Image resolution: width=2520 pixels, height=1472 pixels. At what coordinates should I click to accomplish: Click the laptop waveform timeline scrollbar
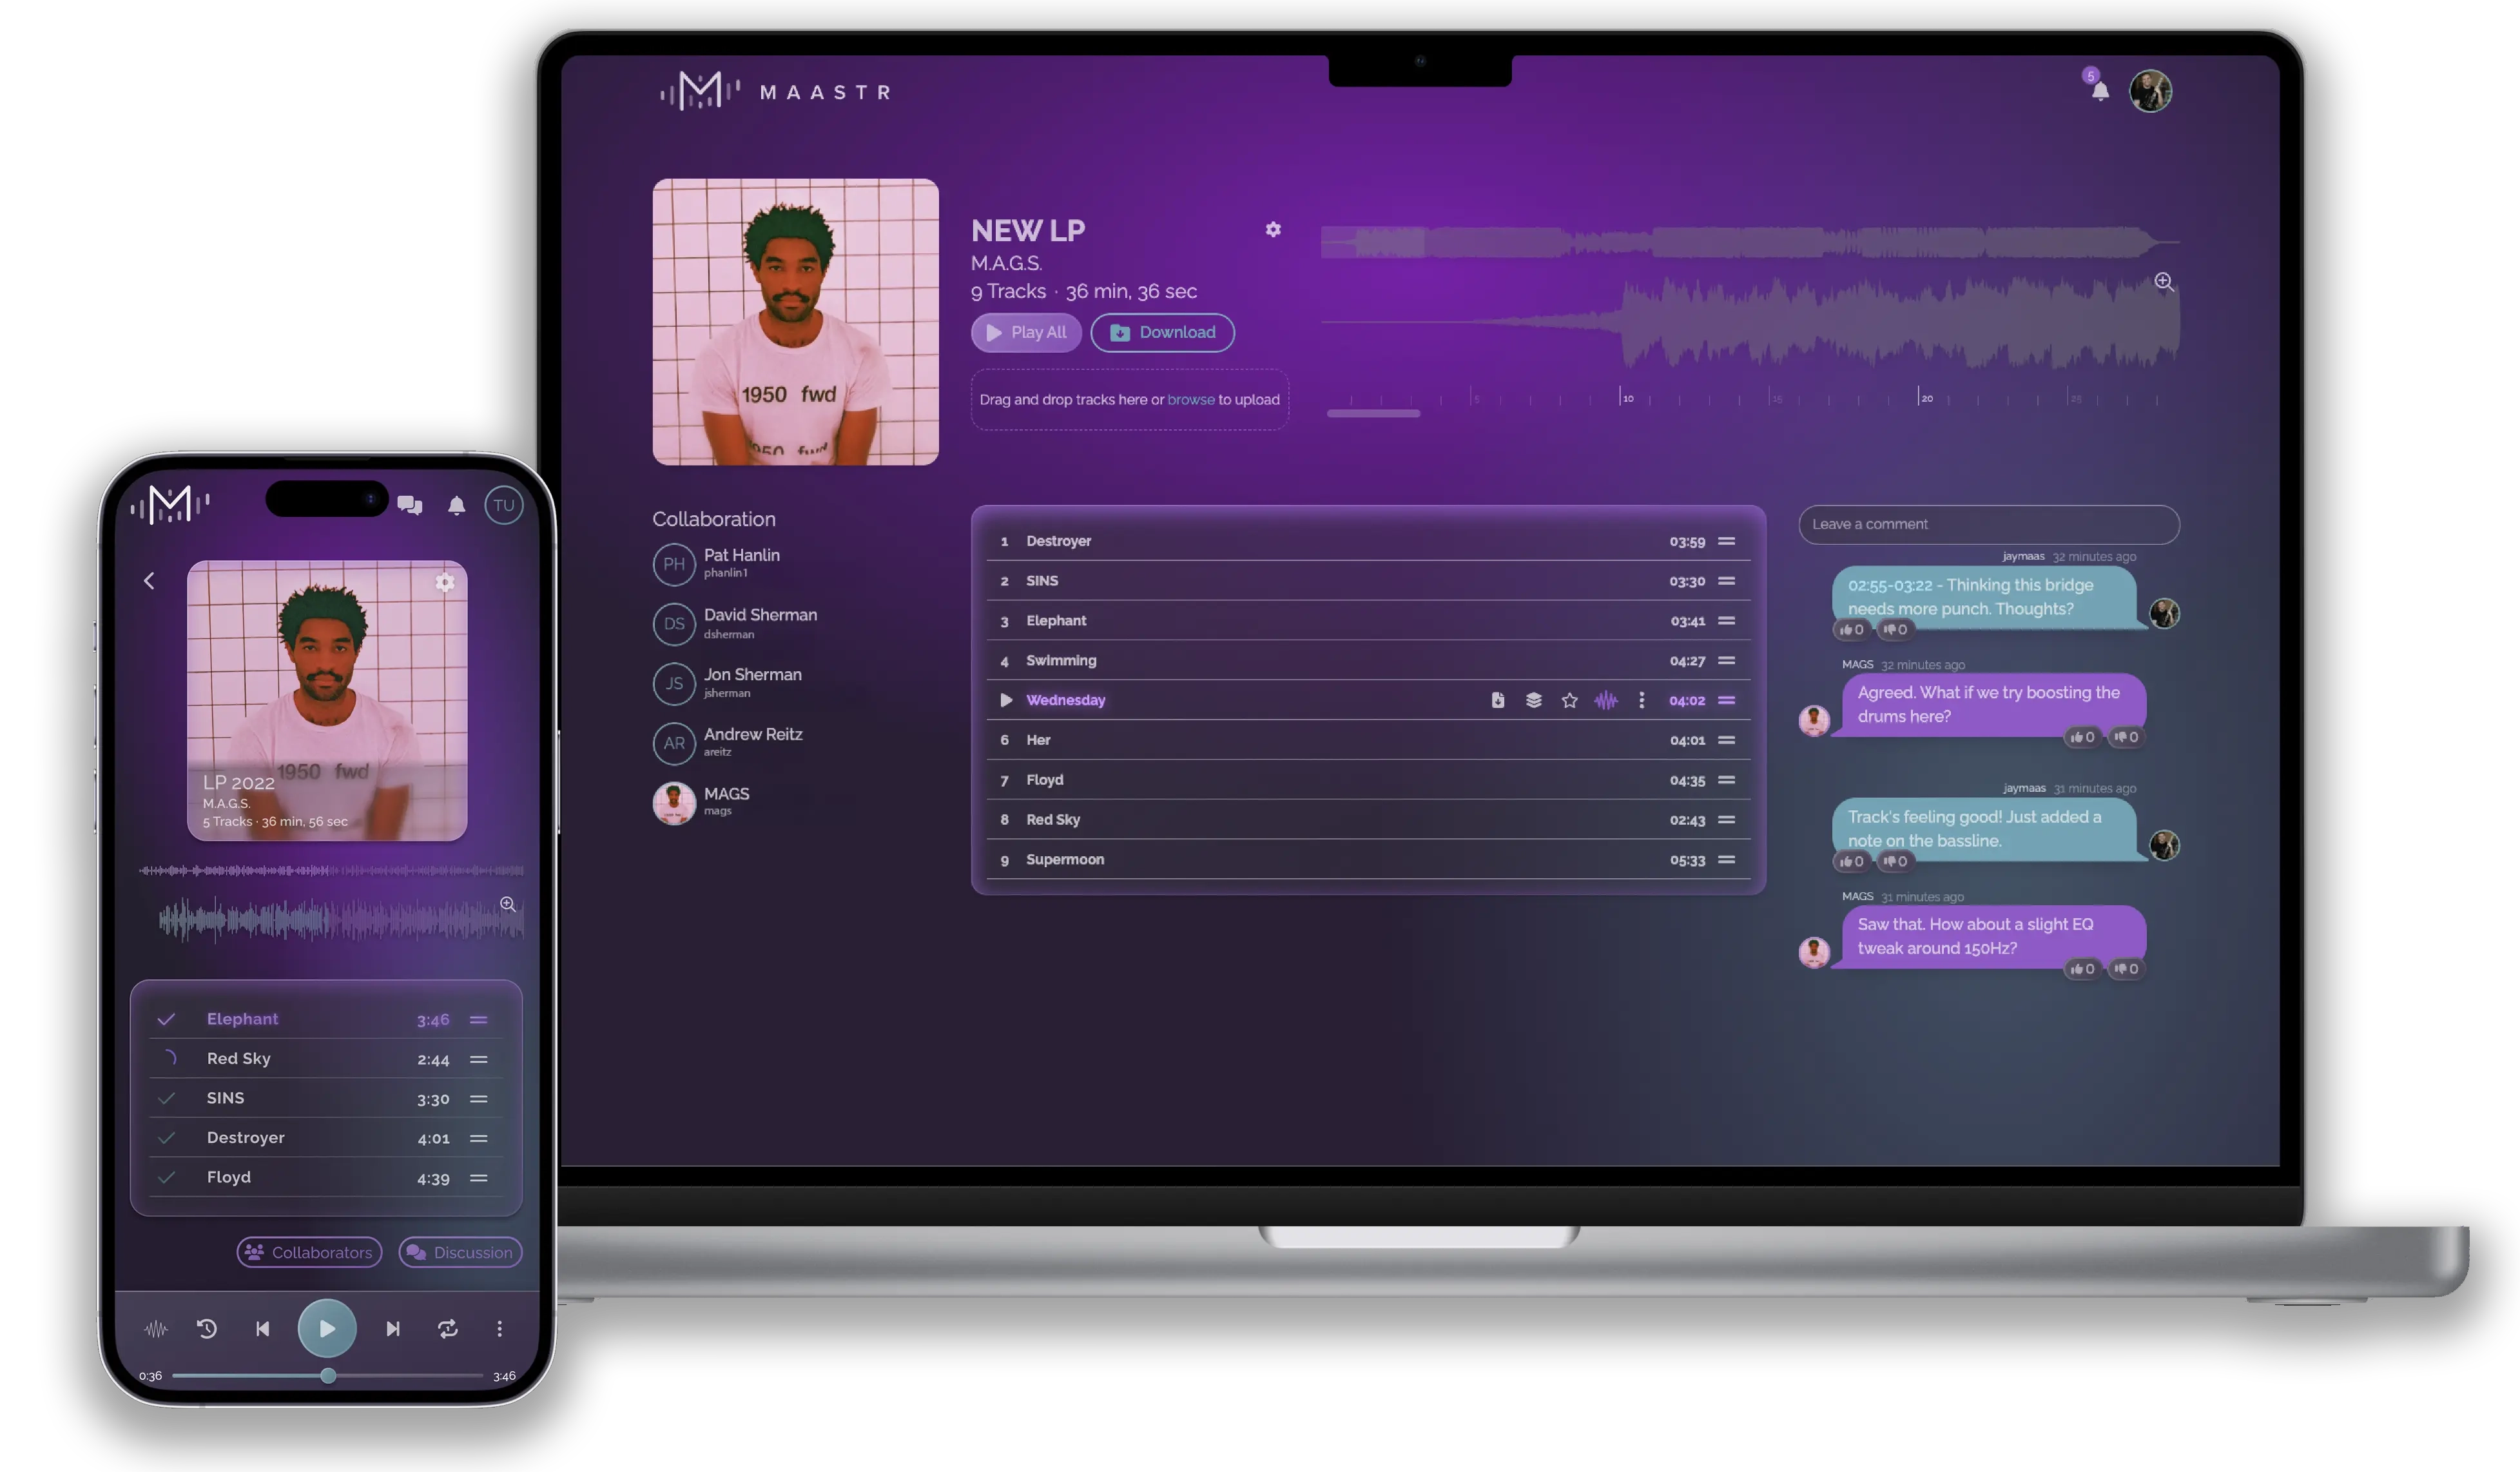[1373, 412]
